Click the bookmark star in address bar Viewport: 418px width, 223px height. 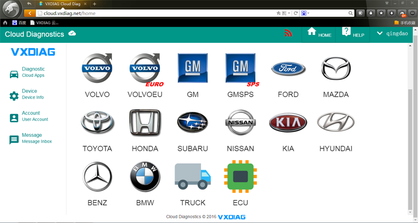[278, 13]
